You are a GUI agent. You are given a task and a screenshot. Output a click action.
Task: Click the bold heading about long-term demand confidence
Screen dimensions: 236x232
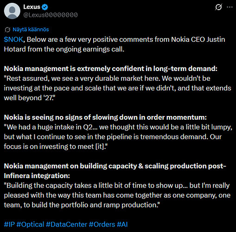click(111, 69)
